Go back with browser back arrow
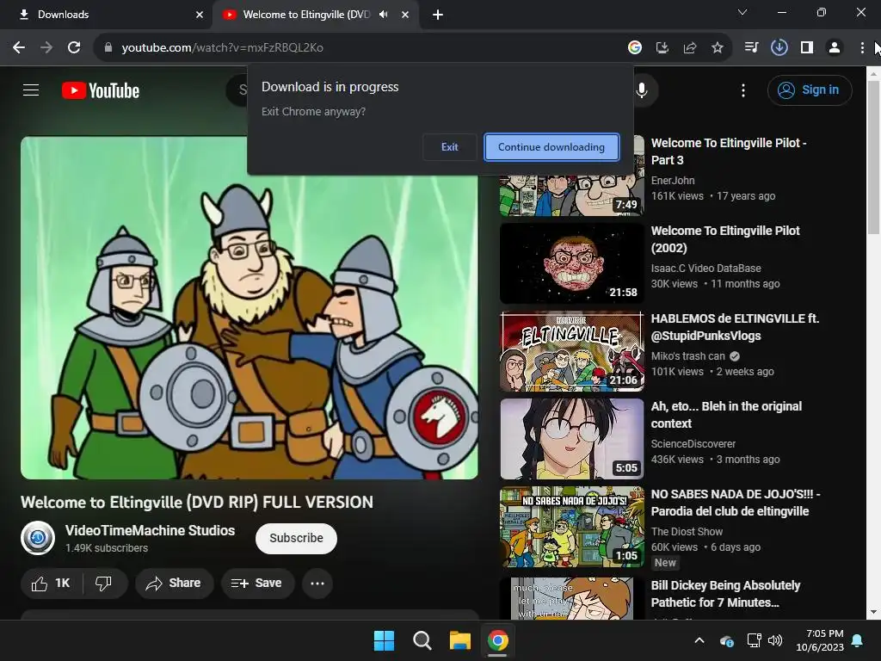 [x=19, y=48]
